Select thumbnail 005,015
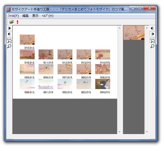 [x=27, y=69]
